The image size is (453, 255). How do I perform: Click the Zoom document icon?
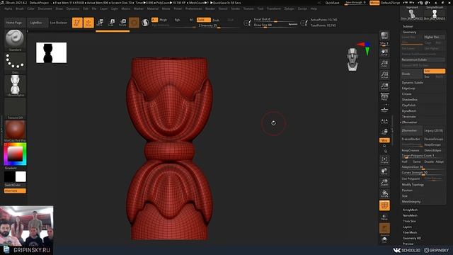pos(384,64)
